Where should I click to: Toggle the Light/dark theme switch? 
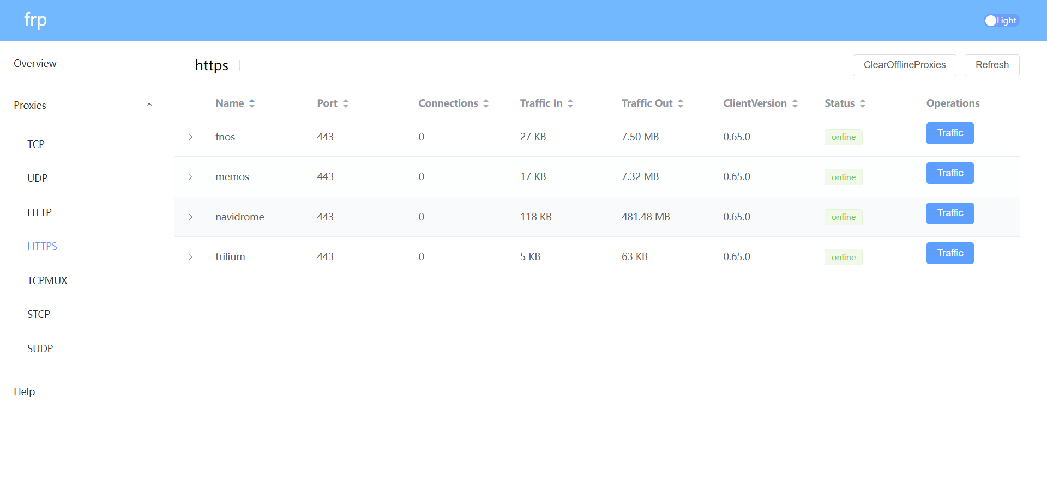pos(1001,21)
